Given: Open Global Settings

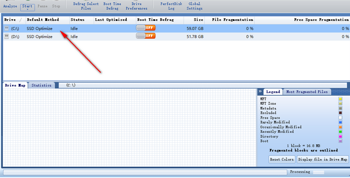Looking at the screenshot, I should [194, 6].
